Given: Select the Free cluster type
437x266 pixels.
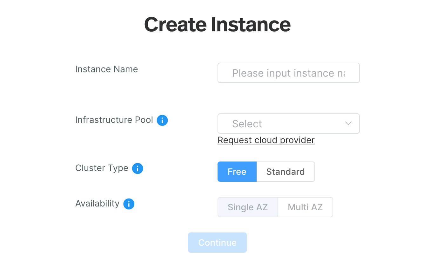Looking at the screenshot, I should [237, 172].
